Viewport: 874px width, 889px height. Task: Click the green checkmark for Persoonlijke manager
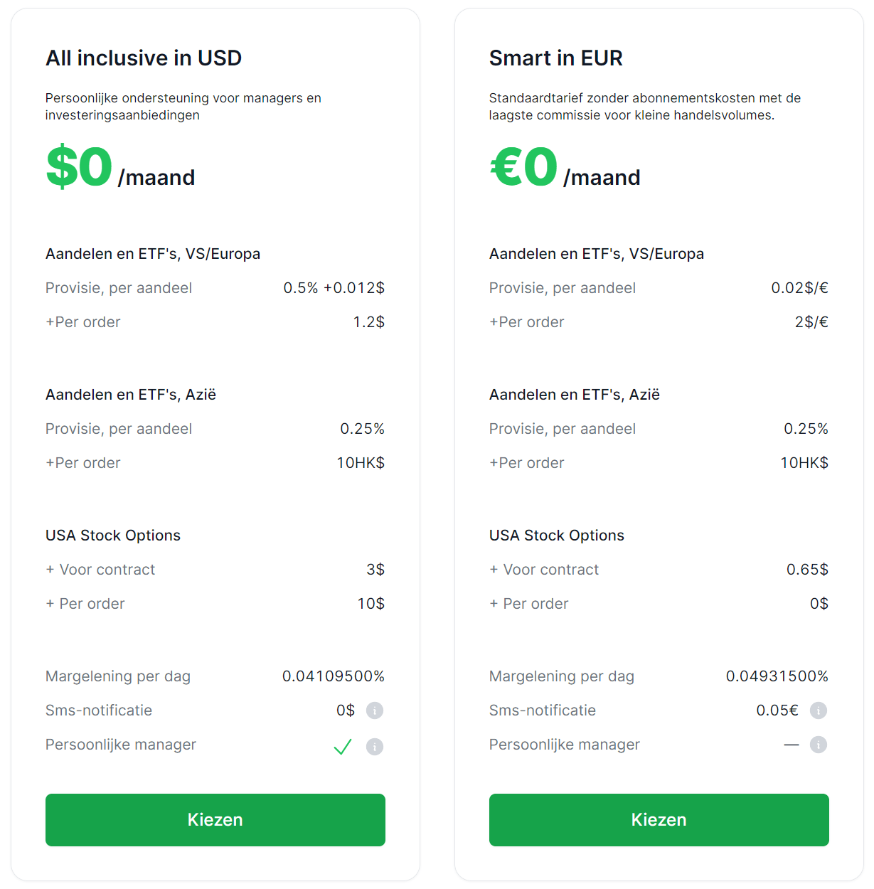pos(342,747)
